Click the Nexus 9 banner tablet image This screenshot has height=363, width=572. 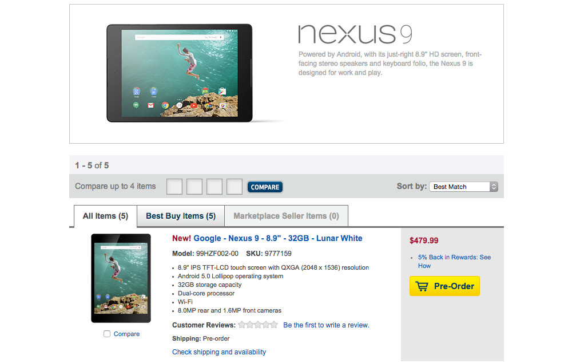pyautogui.click(x=179, y=73)
